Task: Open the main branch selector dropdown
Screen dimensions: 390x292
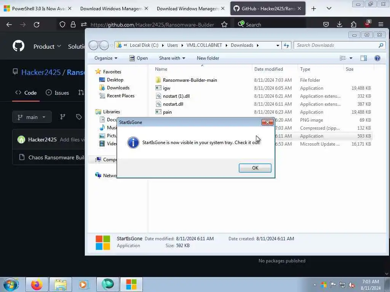Action: click(32, 117)
